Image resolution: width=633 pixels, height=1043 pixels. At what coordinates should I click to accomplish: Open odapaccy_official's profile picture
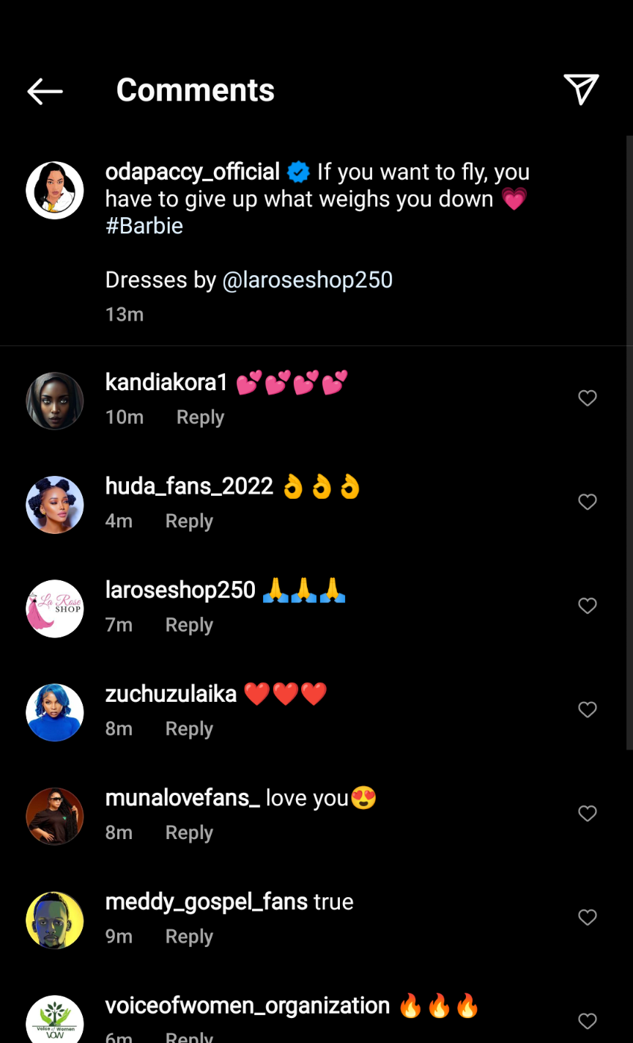pyautogui.click(x=55, y=191)
